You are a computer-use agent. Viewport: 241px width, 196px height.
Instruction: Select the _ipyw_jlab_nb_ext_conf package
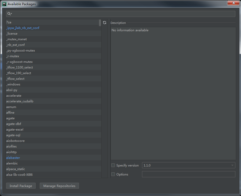[x=53, y=28]
